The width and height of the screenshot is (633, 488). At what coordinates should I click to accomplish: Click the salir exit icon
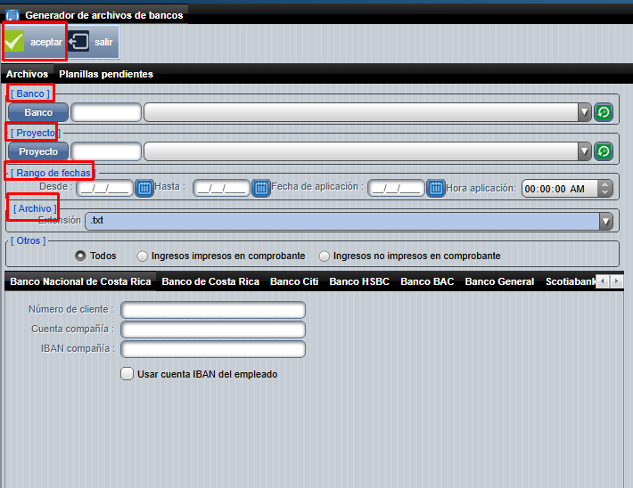(79, 42)
